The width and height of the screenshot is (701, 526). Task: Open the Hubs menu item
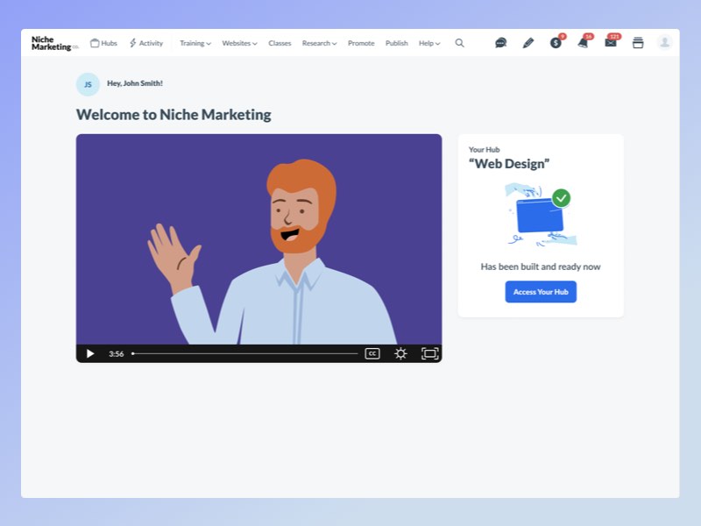coord(103,43)
